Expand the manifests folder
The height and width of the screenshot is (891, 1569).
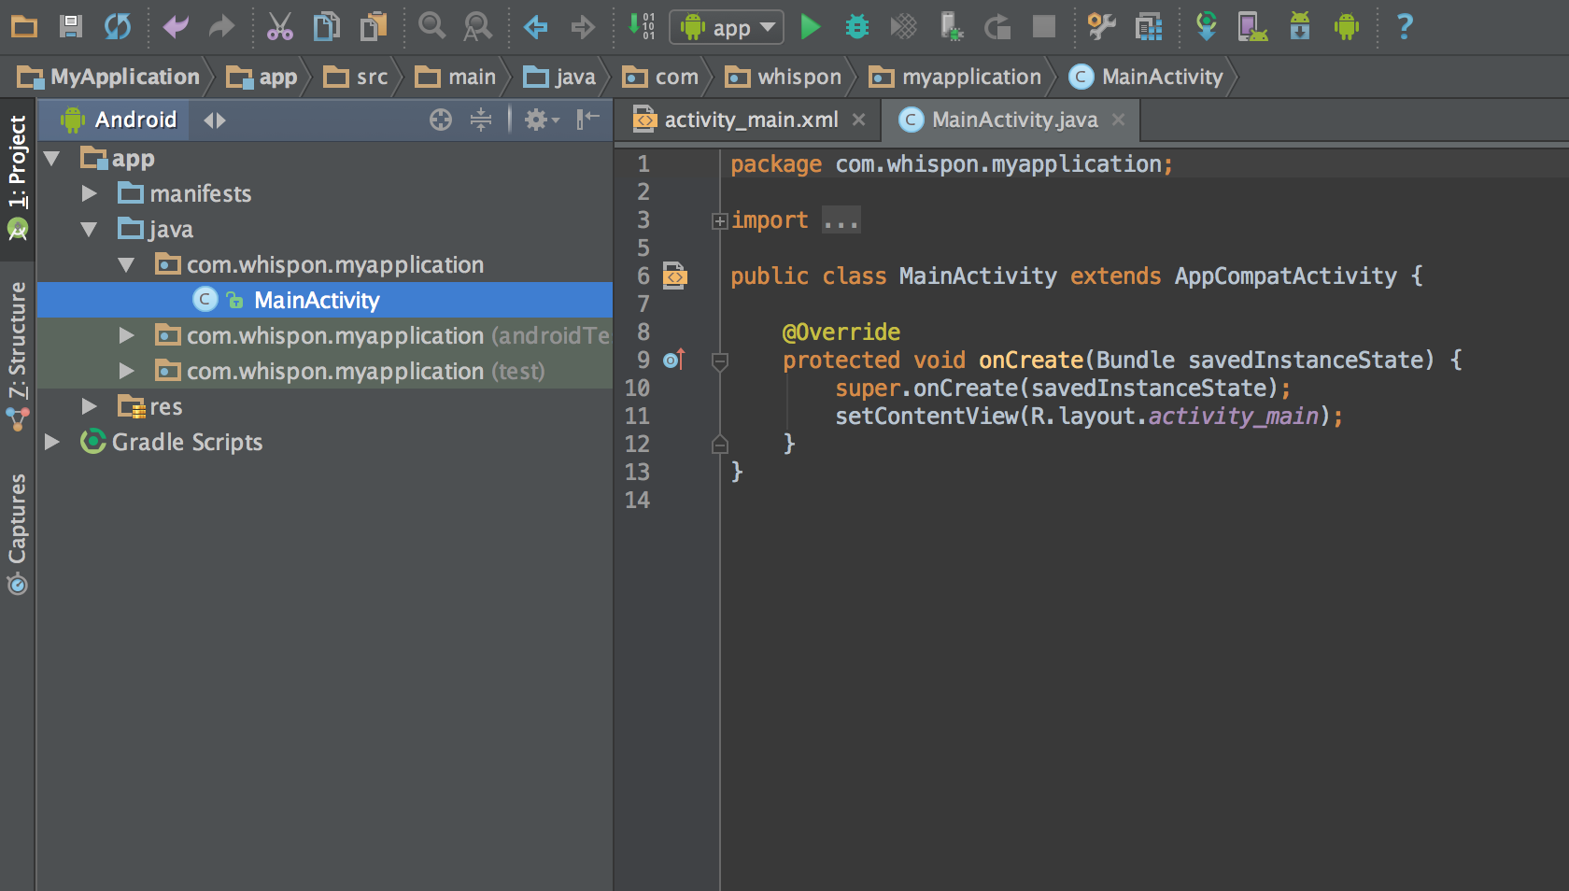pyautogui.click(x=90, y=193)
